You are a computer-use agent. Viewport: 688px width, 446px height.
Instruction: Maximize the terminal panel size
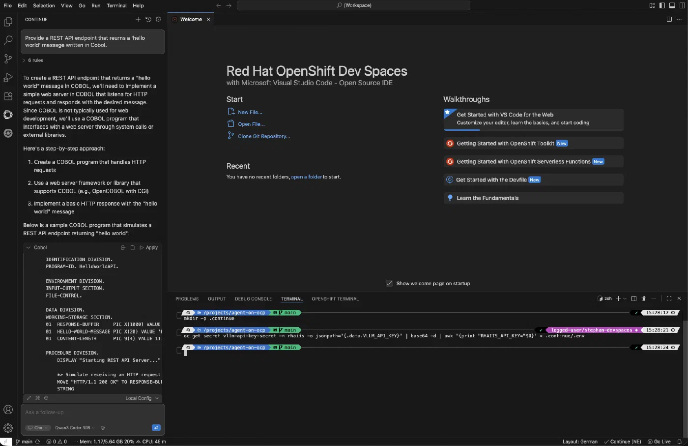click(669, 298)
